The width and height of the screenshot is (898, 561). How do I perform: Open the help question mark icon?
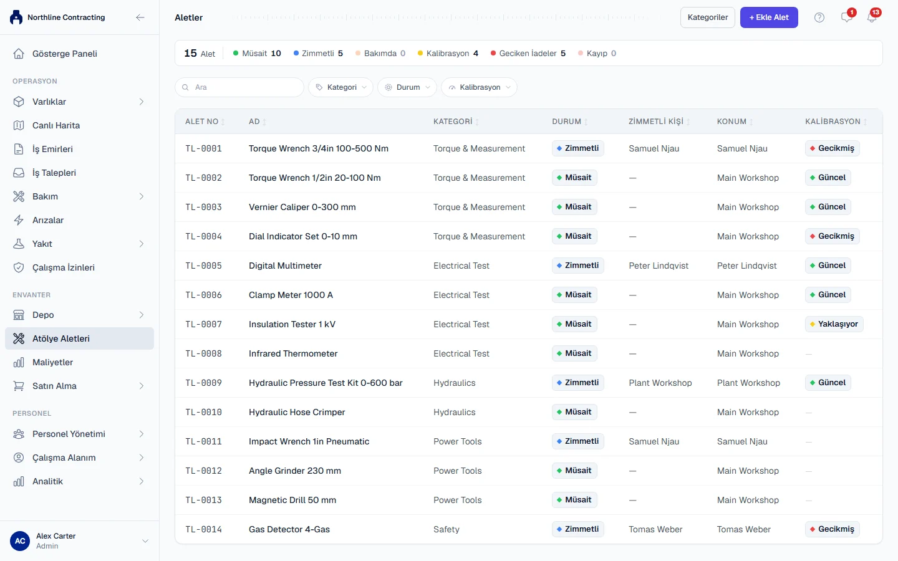(819, 17)
